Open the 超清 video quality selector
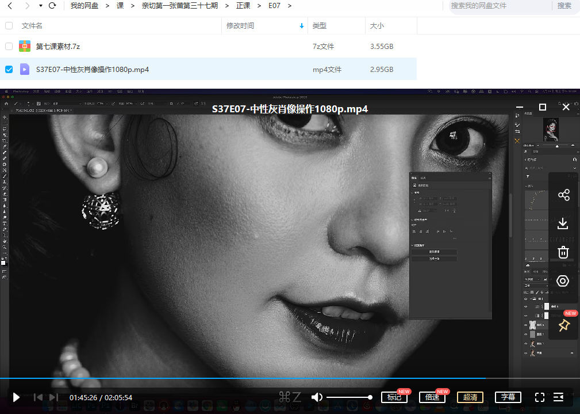 (x=470, y=397)
